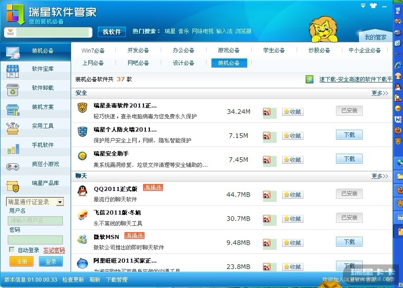Screen dimensions: 403x288
Task: Download 瑞星安全助手
Action: tap(349, 159)
